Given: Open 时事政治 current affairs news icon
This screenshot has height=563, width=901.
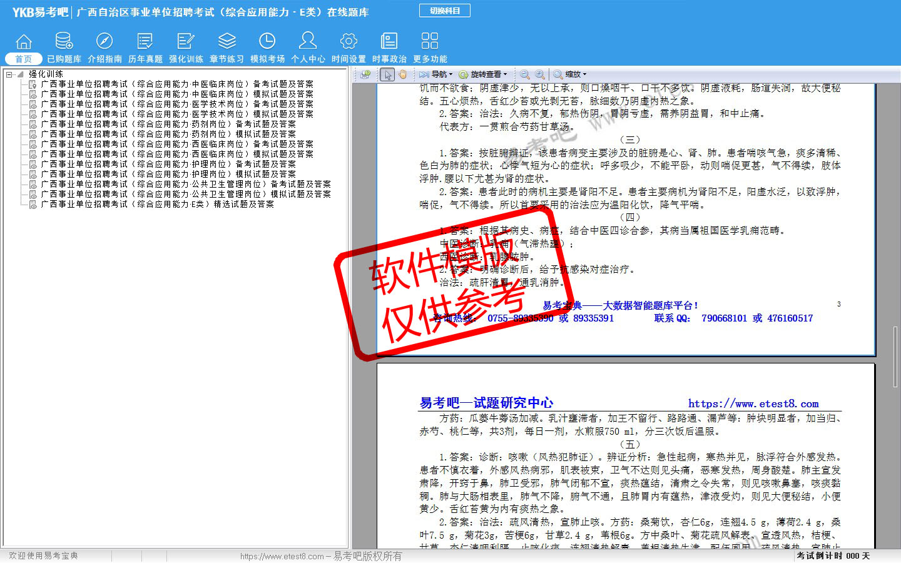Looking at the screenshot, I should (389, 48).
